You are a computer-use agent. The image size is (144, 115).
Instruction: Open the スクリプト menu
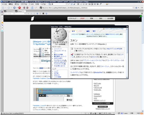click(24, 4)
